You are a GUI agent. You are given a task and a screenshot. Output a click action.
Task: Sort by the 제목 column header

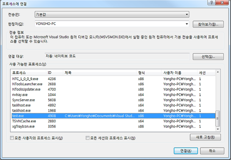pyautogui.click(x=99, y=73)
